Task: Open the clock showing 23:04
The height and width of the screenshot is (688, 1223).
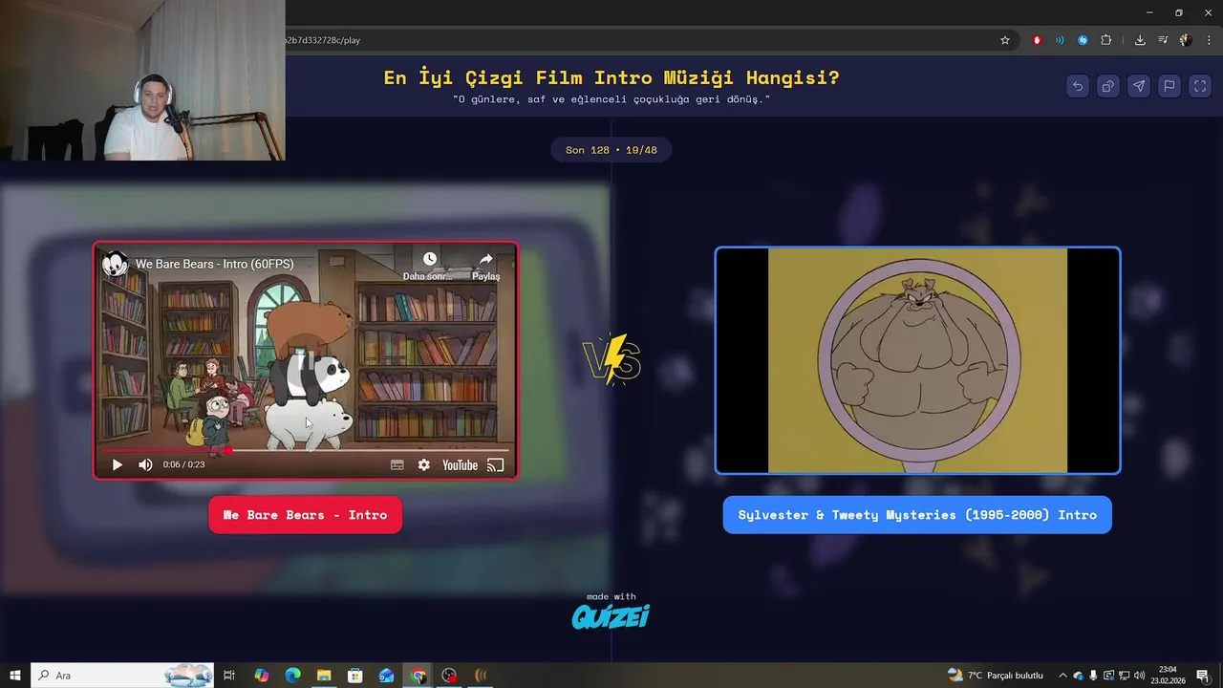Action: coord(1168,676)
